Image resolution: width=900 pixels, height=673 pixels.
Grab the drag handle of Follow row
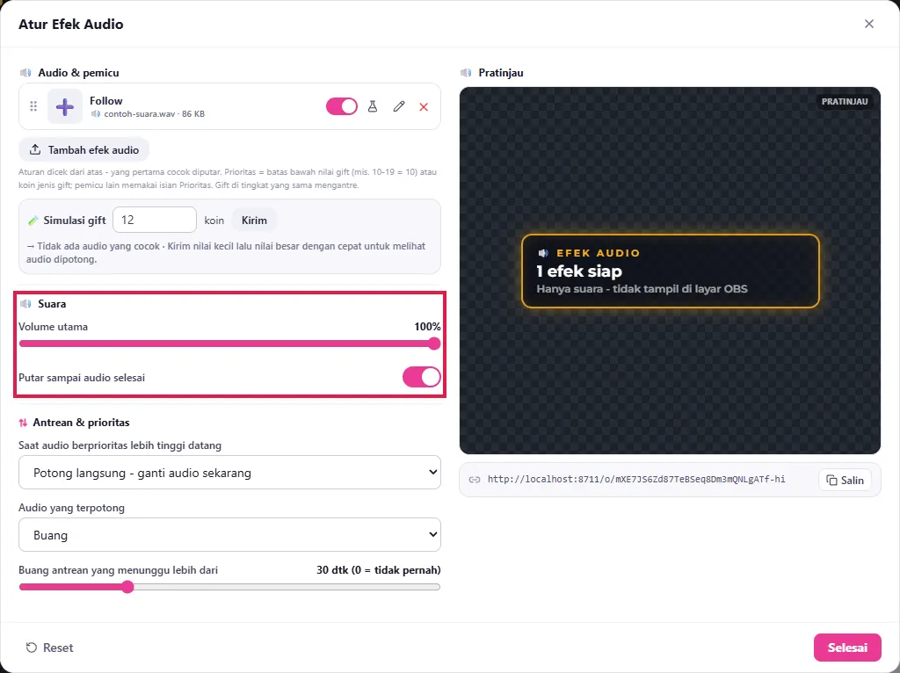[33, 106]
